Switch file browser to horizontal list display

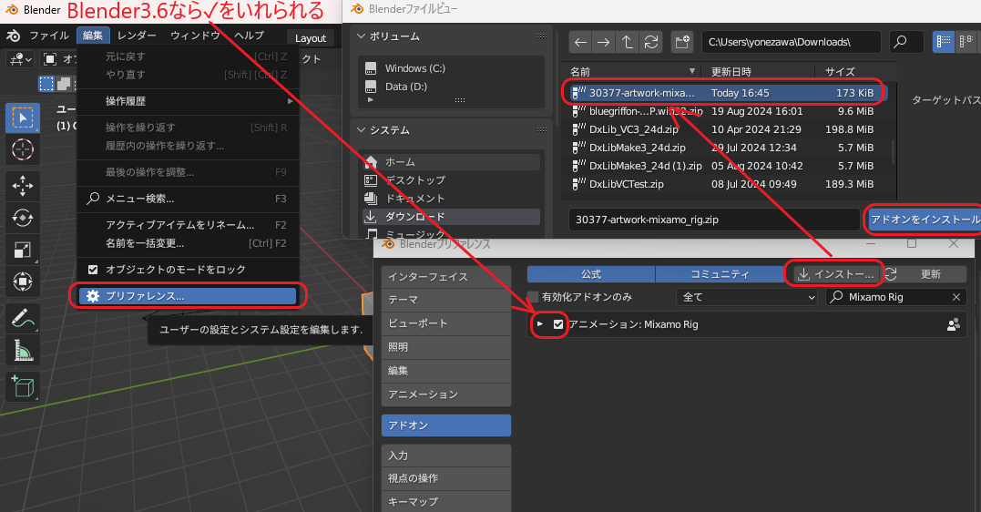tap(966, 42)
